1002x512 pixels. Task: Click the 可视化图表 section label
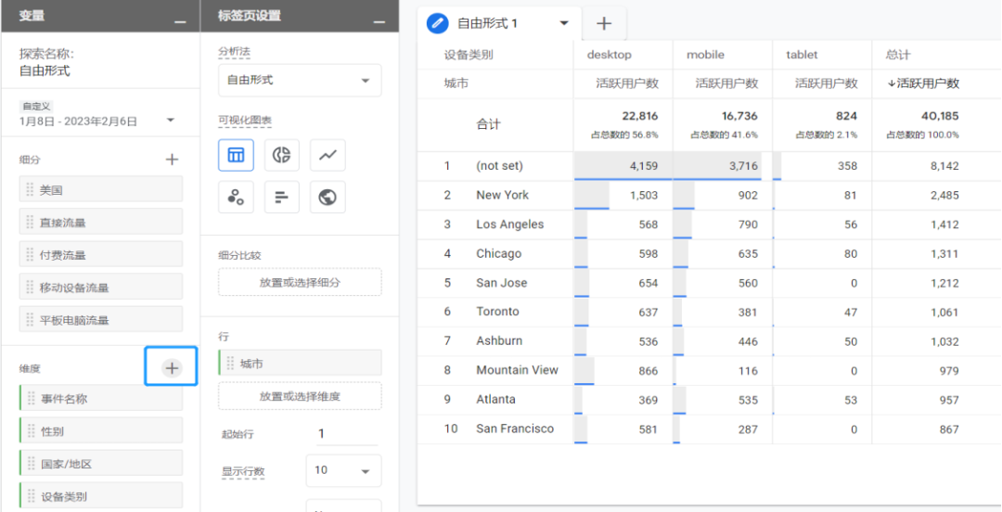(x=245, y=121)
